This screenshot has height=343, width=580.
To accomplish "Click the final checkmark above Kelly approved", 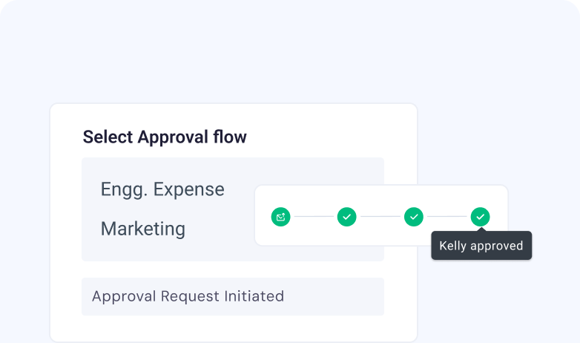I will click(x=480, y=217).
